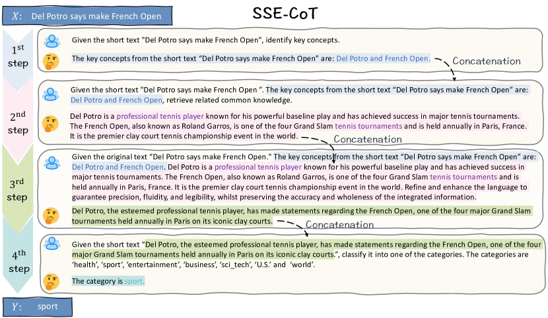Viewport: 548px width, 318px height.
Task: Click purple 'professional tennis player' in 3rd step prompt
Action: (258, 167)
